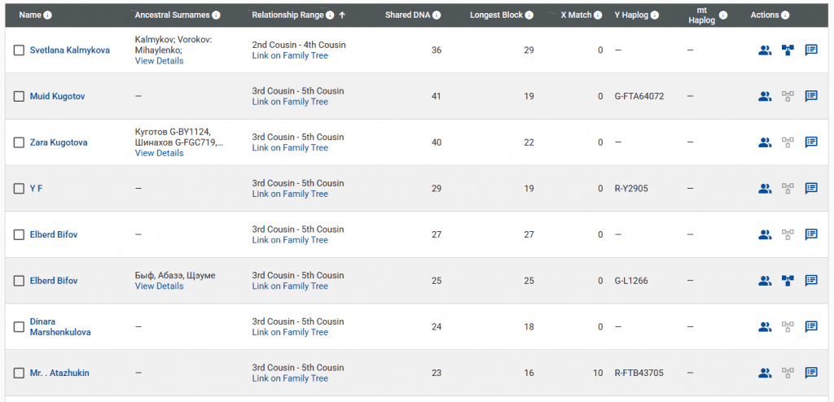This screenshot has height=402, width=834.
Task: Expand View Details for Zara Kugotova's surnames
Action: click(159, 153)
